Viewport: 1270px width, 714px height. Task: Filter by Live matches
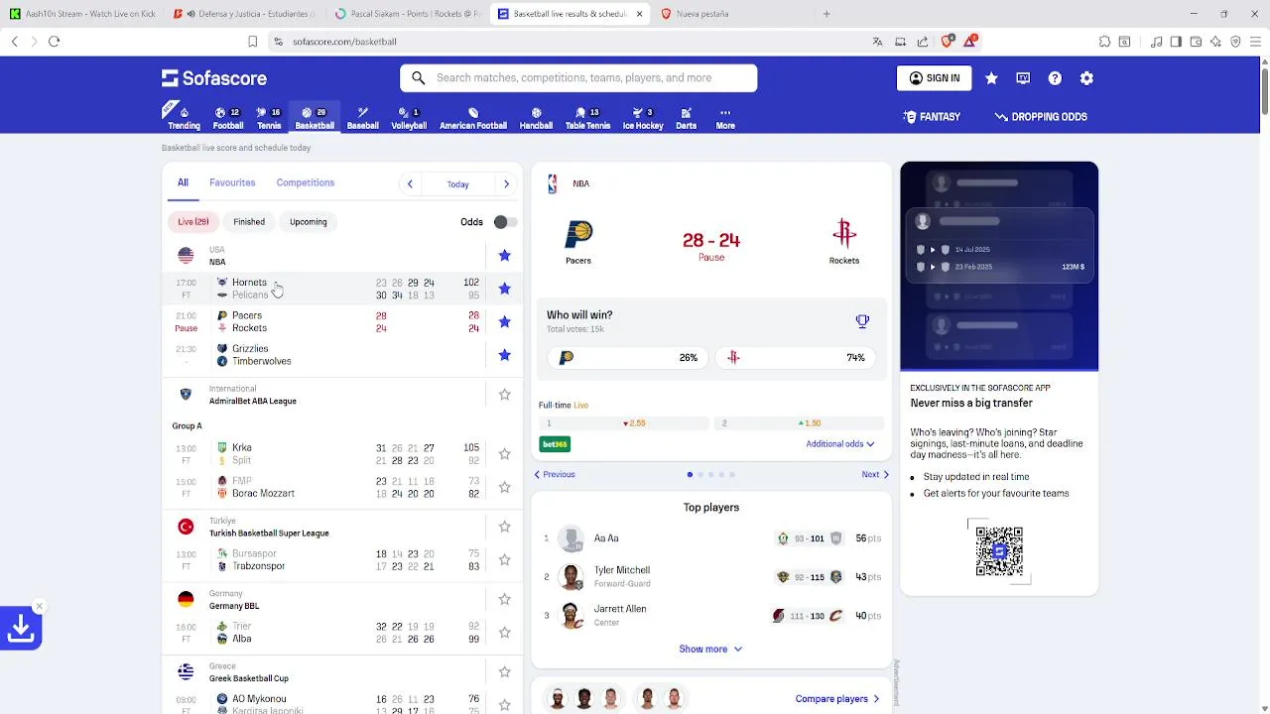coord(192,222)
